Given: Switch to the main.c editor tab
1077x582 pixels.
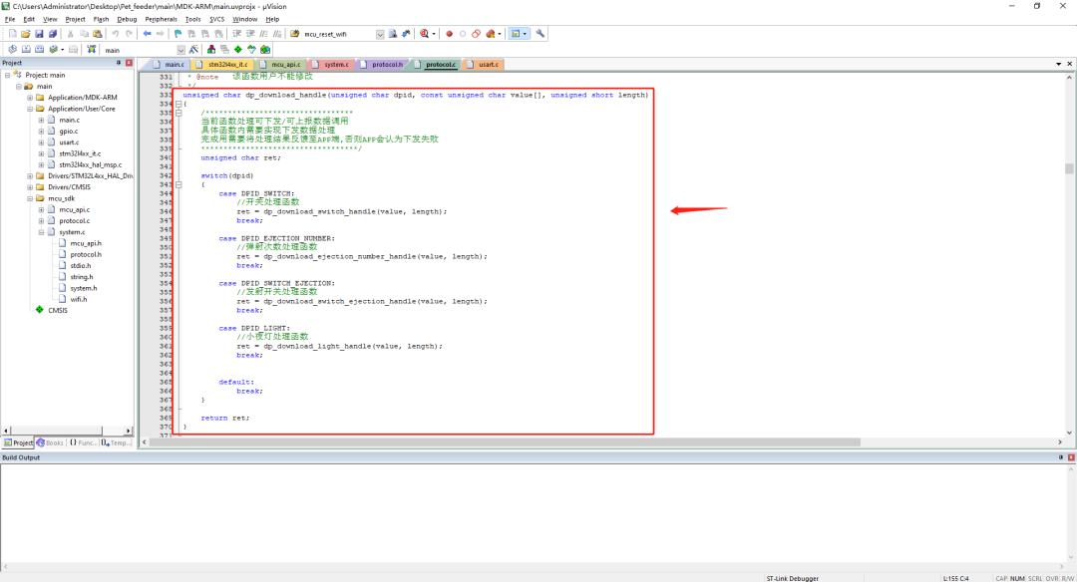Looking at the screenshot, I should point(169,64).
